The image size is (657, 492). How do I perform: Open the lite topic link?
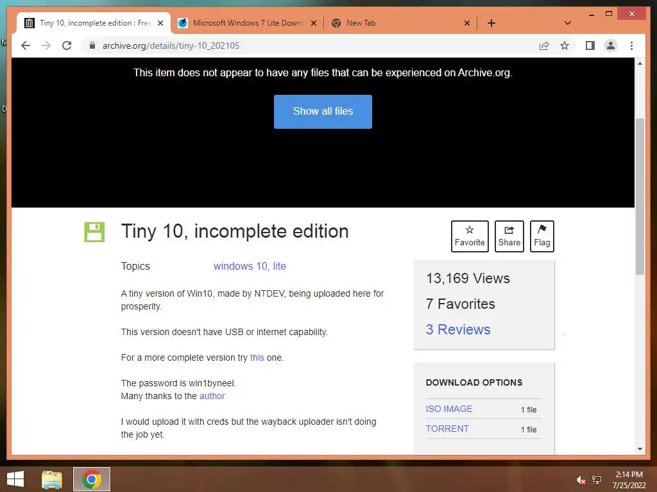[x=280, y=266]
